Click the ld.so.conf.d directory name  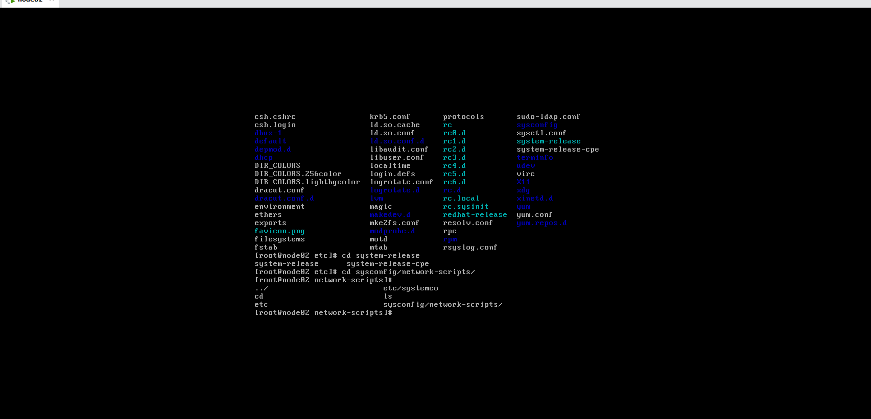click(x=397, y=141)
